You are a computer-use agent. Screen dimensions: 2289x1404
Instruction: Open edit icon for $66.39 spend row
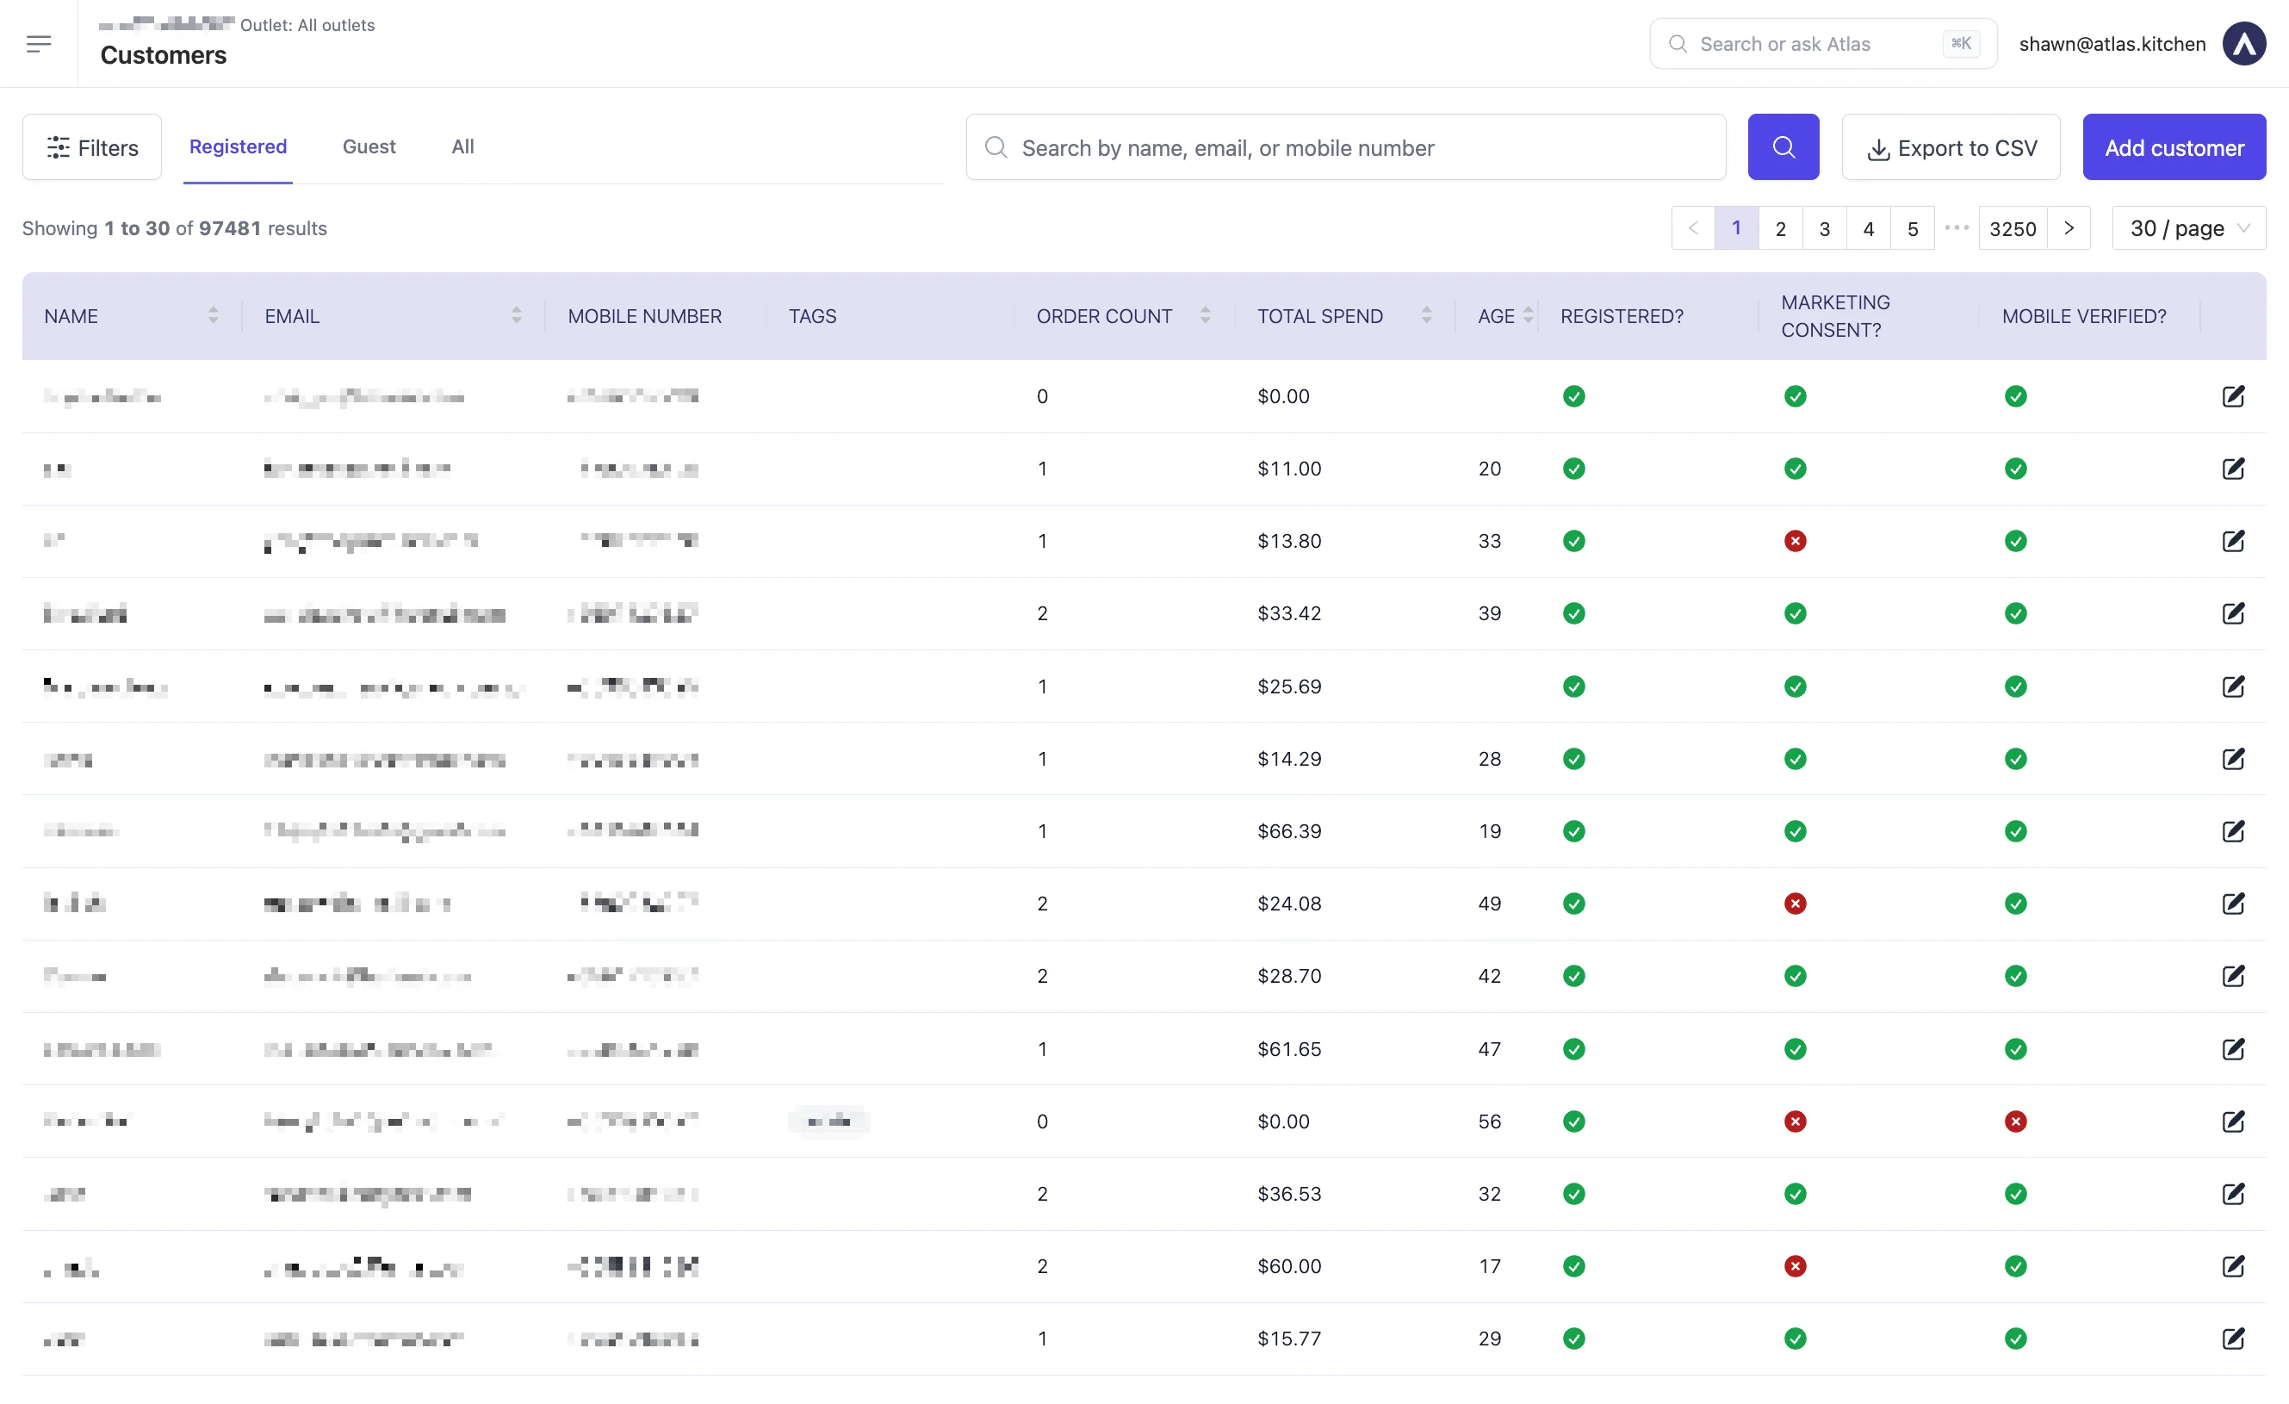pos(2232,830)
